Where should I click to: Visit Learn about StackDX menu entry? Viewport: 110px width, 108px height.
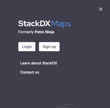click(39, 63)
